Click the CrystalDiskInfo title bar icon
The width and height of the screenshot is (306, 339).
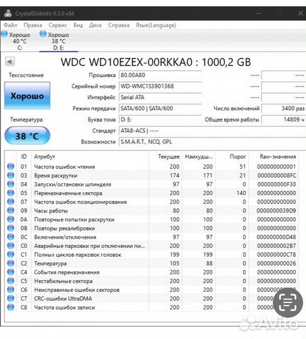point(8,13)
